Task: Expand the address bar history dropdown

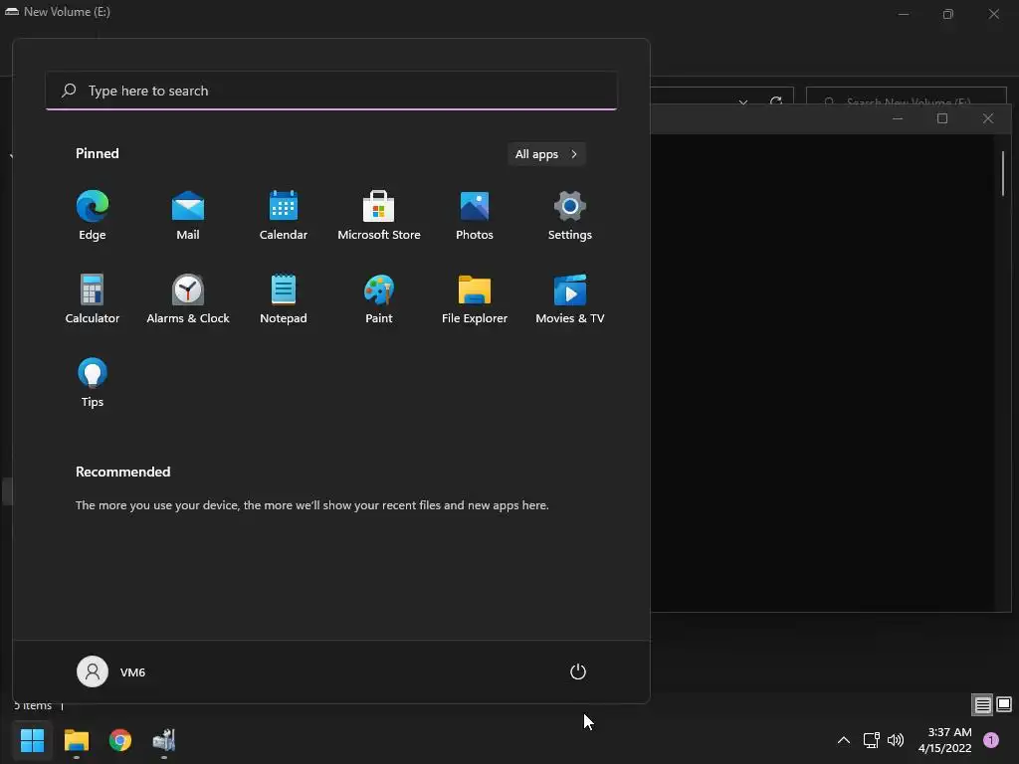Action: [742, 101]
